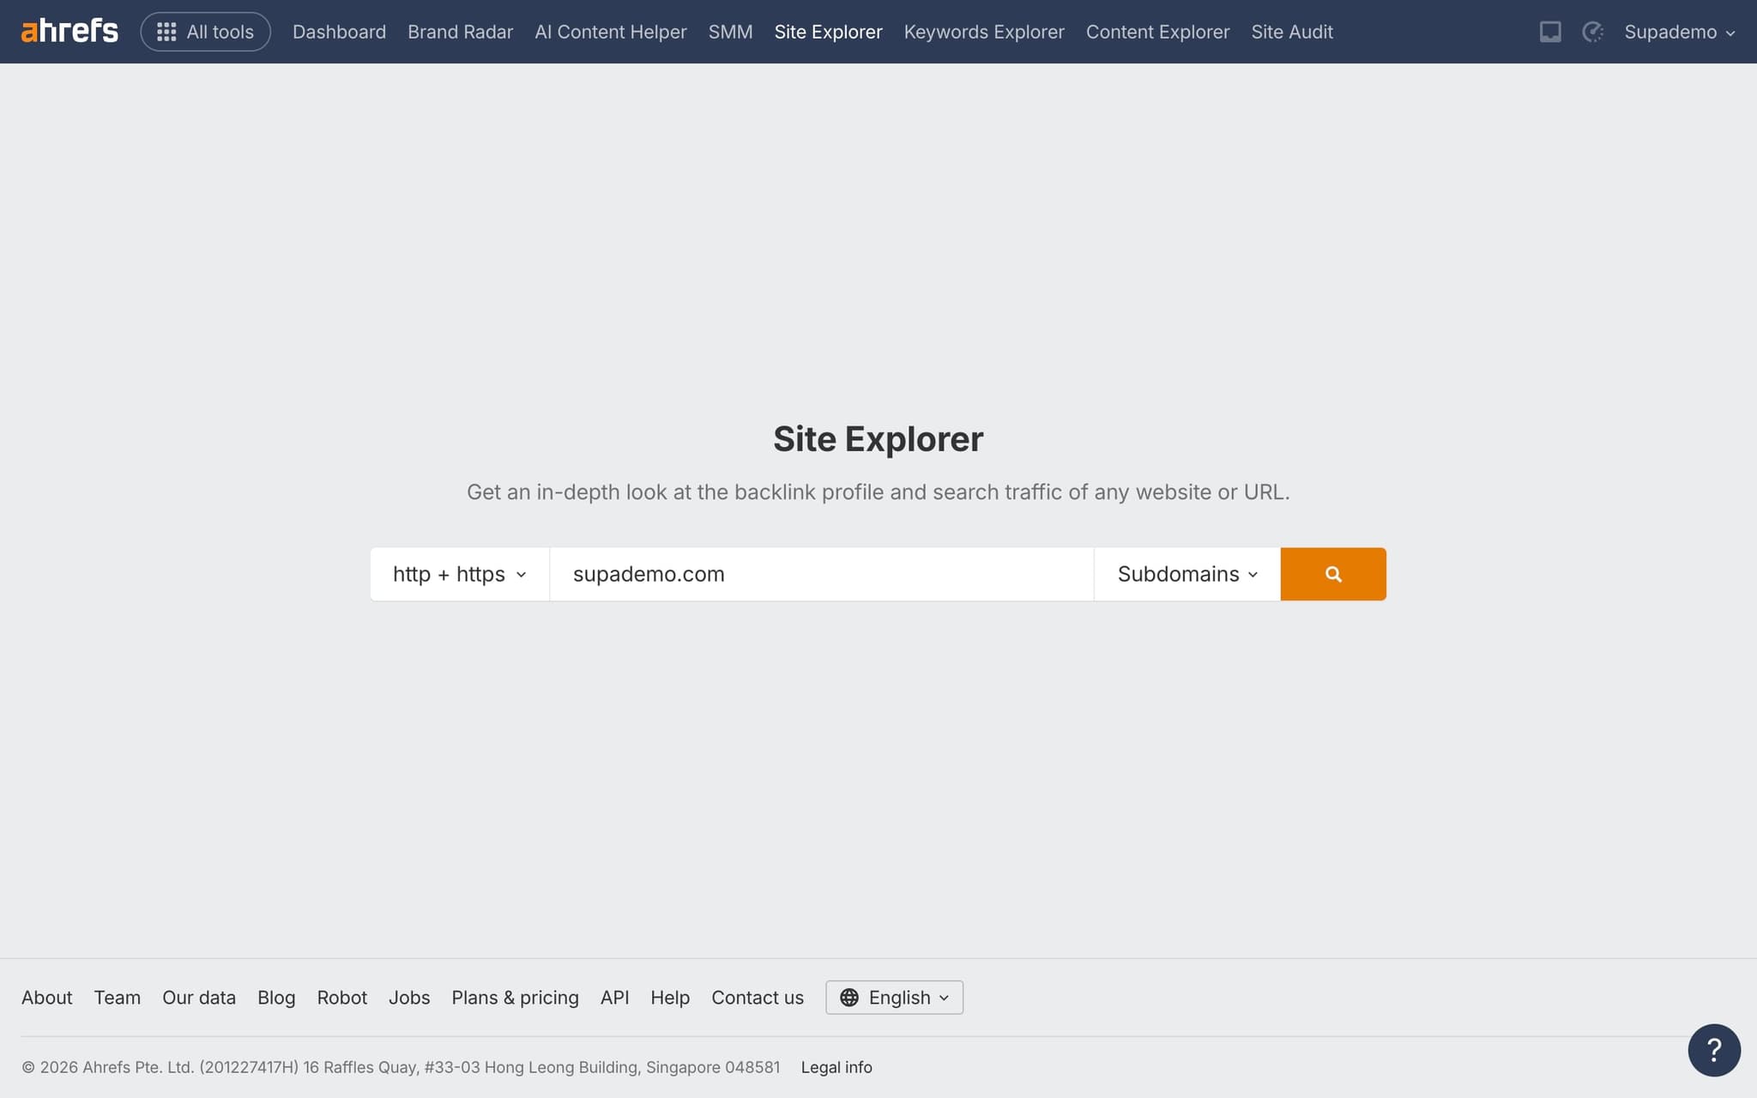Click the globe icon next to English
The height and width of the screenshot is (1098, 1757).
click(850, 998)
